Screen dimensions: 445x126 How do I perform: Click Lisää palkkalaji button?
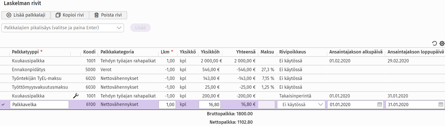(x=26, y=15)
